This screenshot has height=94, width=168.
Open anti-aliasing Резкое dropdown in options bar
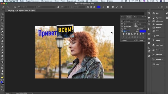(x=79, y=7)
